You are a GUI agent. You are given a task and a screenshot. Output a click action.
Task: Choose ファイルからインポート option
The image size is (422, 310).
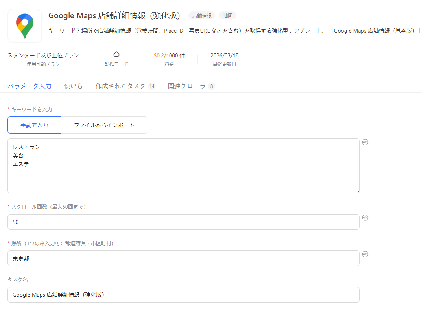104,125
